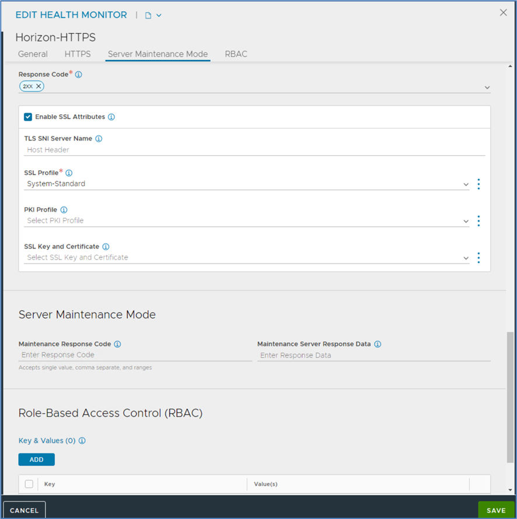Open the PKI Profile dropdown
Screen dimensions: 517x519
[x=246, y=221]
